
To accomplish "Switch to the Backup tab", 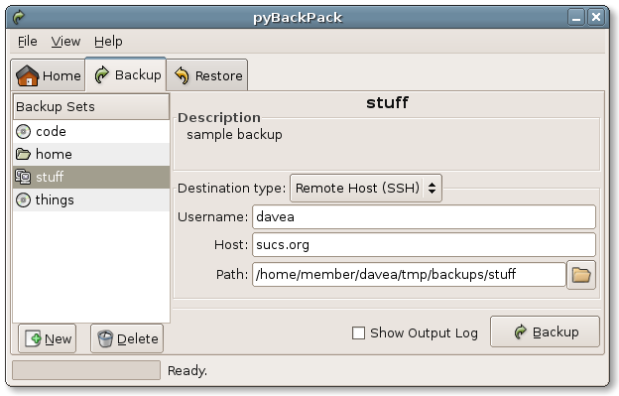I will (x=126, y=74).
